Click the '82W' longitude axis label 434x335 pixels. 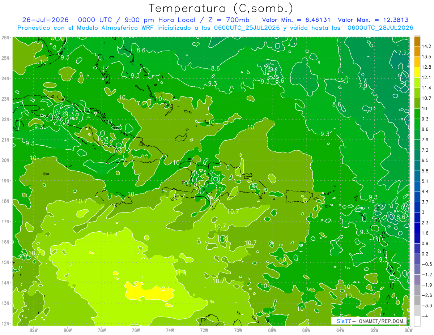[x=34, y=330]
